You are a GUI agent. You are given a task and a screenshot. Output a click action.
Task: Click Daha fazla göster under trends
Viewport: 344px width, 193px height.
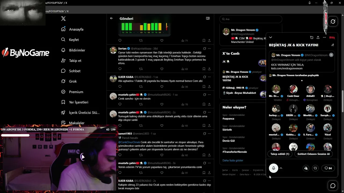[x=233, y=160]
